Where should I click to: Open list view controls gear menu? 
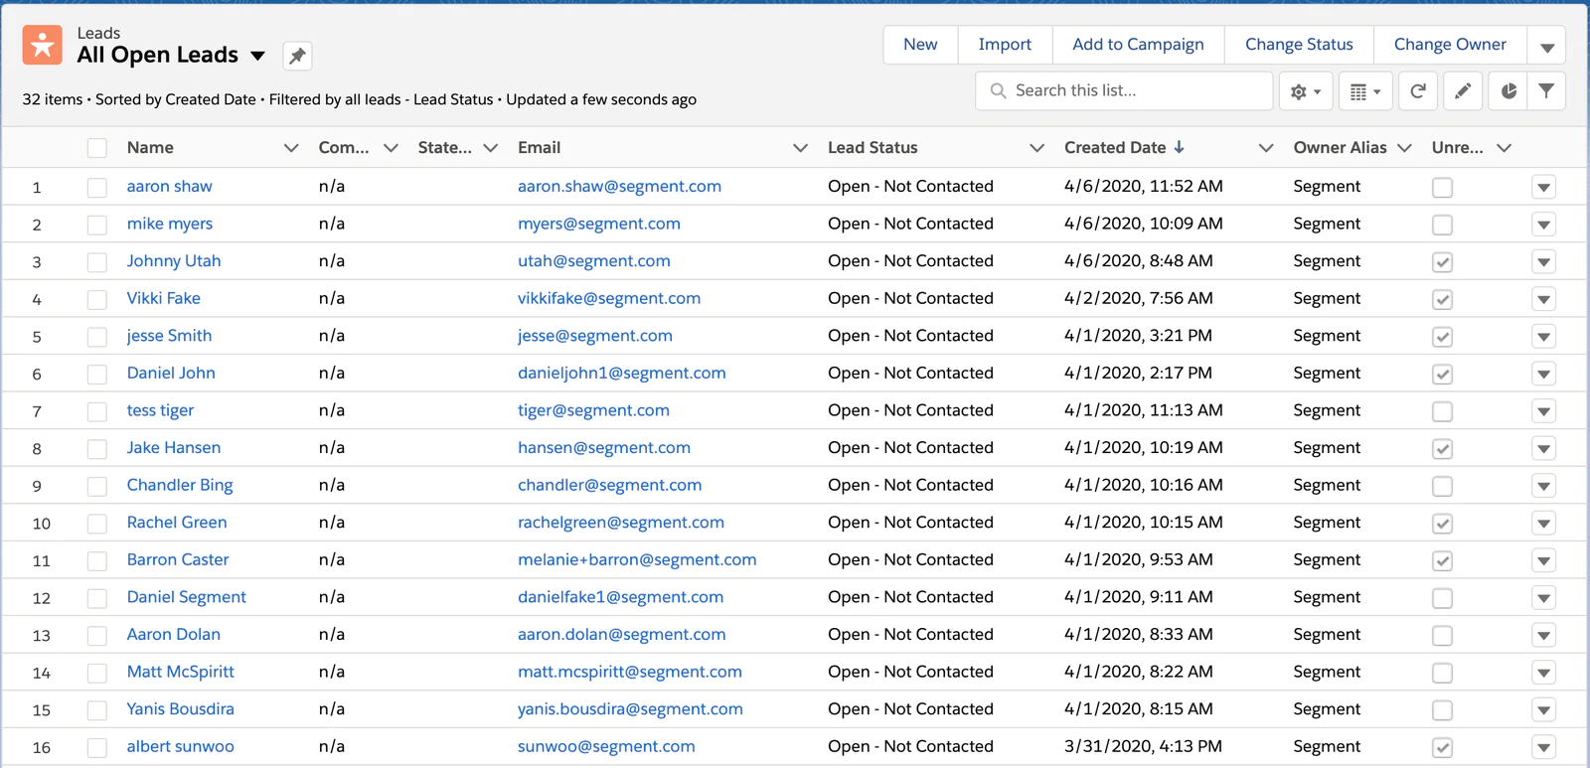1305,91
